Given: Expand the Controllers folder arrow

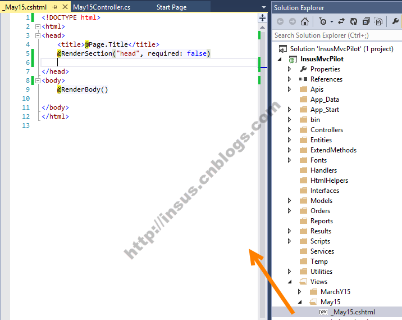Looking at the screenshot, I should 290,130.
